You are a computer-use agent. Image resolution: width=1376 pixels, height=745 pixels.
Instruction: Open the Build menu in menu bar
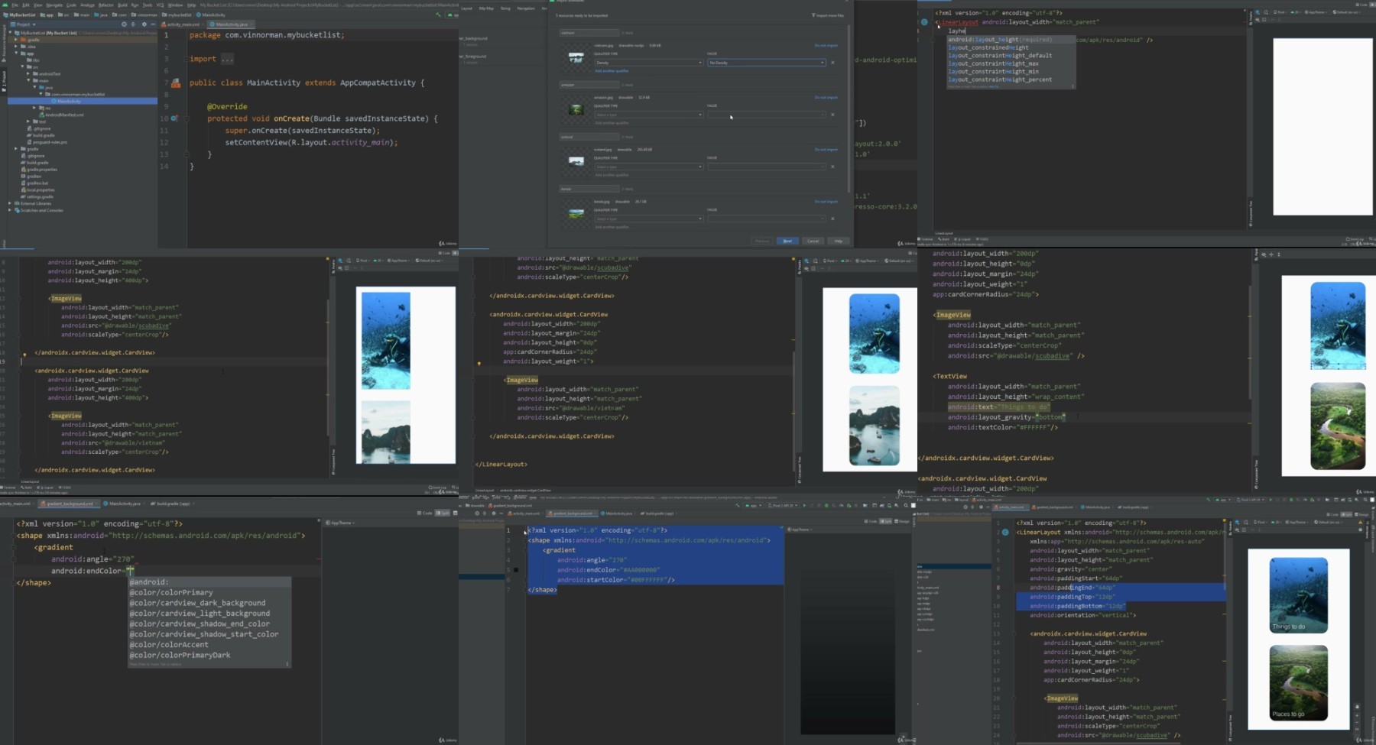coord(122,5)
